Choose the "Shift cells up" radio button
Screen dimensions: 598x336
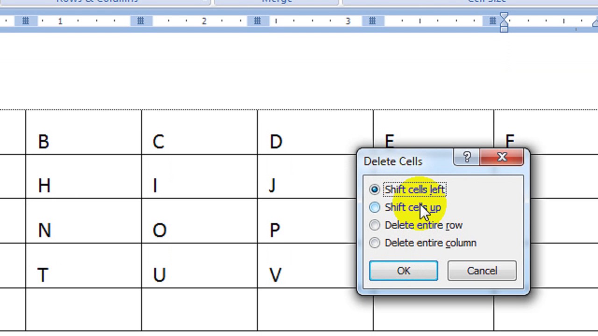pyautogui.click(x=375, y=207)
